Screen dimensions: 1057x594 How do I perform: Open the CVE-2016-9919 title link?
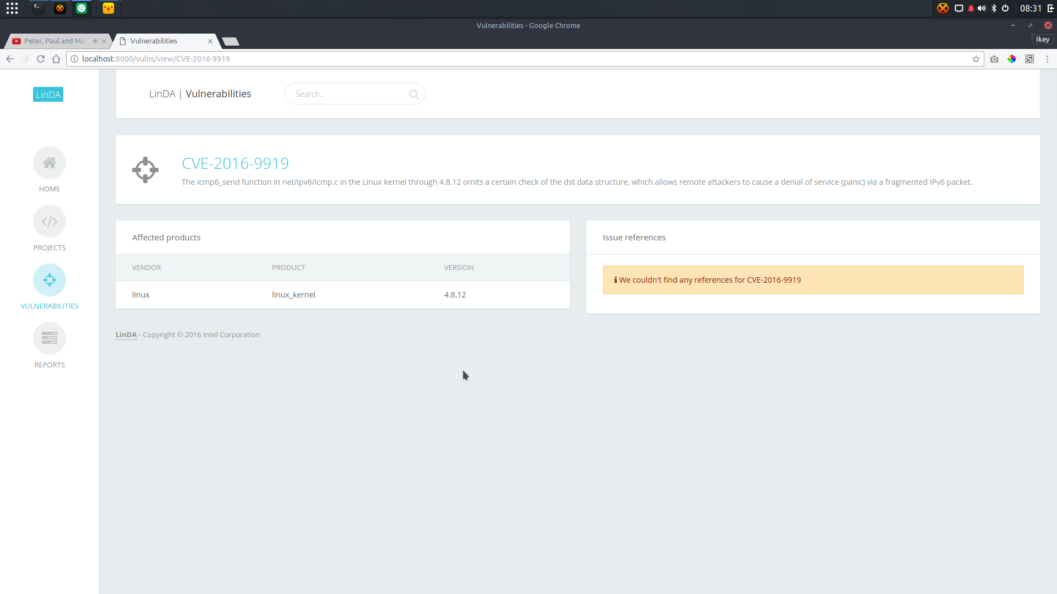coord(235,163)
